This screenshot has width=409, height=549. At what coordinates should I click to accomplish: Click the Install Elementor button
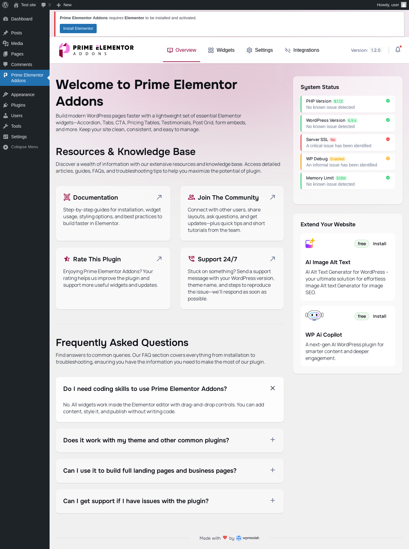tap(78, 29)
